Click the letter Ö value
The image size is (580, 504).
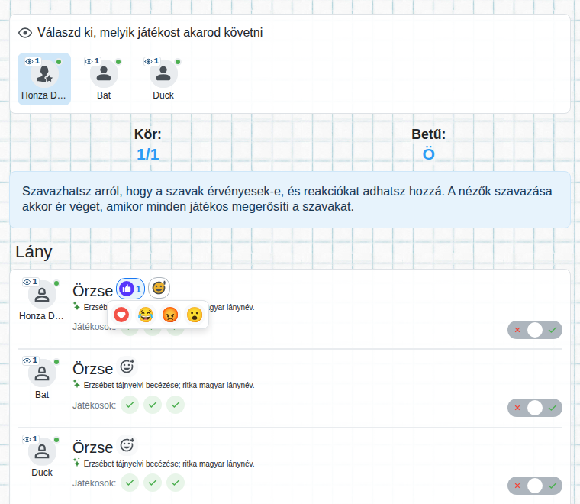click(x=429, y=153)
